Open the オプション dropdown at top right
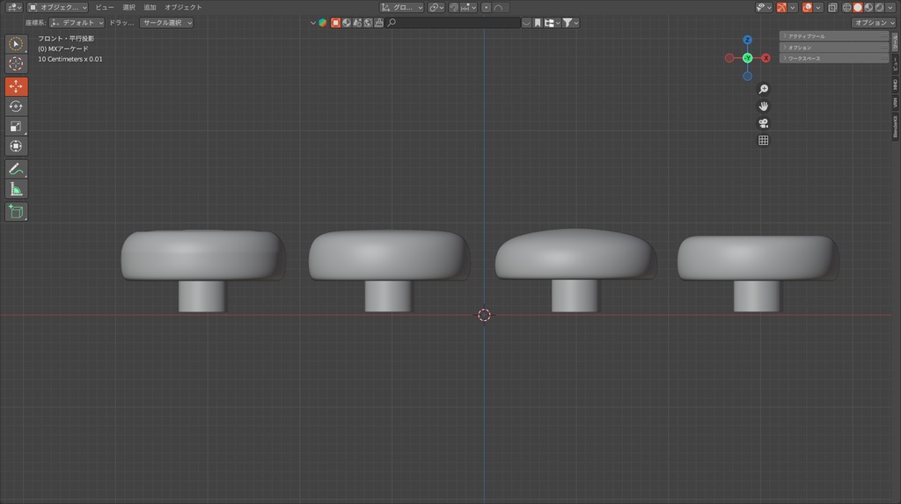901x504 pixels. (x=874, y=22)
